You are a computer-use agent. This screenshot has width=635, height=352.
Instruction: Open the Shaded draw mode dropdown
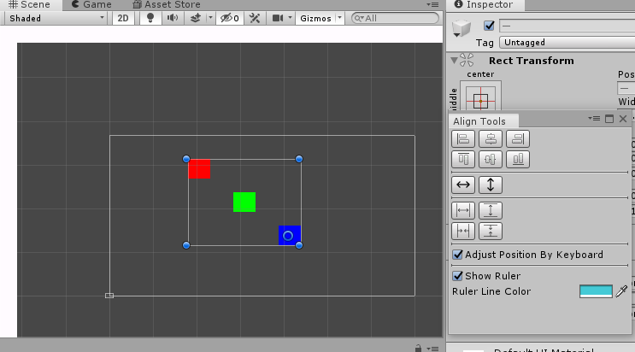click(x=56, y=18)
